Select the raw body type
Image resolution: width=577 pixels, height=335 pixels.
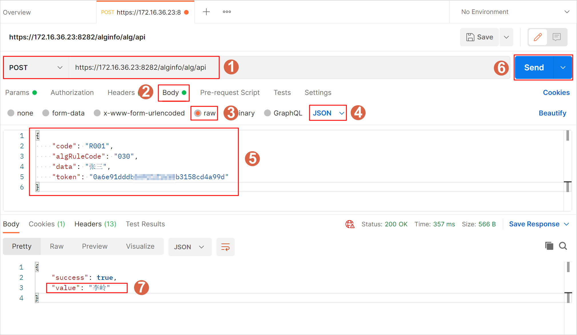[x=198, y=113]
